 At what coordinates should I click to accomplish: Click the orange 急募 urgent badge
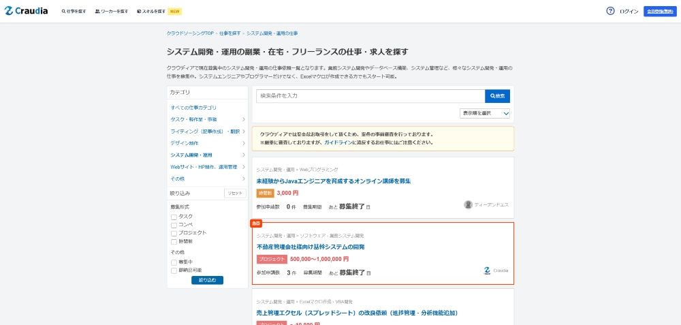click(257, 223)
